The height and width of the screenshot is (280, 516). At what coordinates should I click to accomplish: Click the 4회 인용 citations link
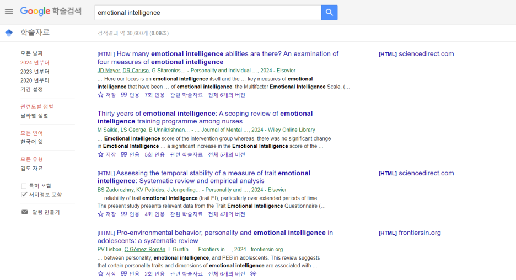(x=155, y=214)
